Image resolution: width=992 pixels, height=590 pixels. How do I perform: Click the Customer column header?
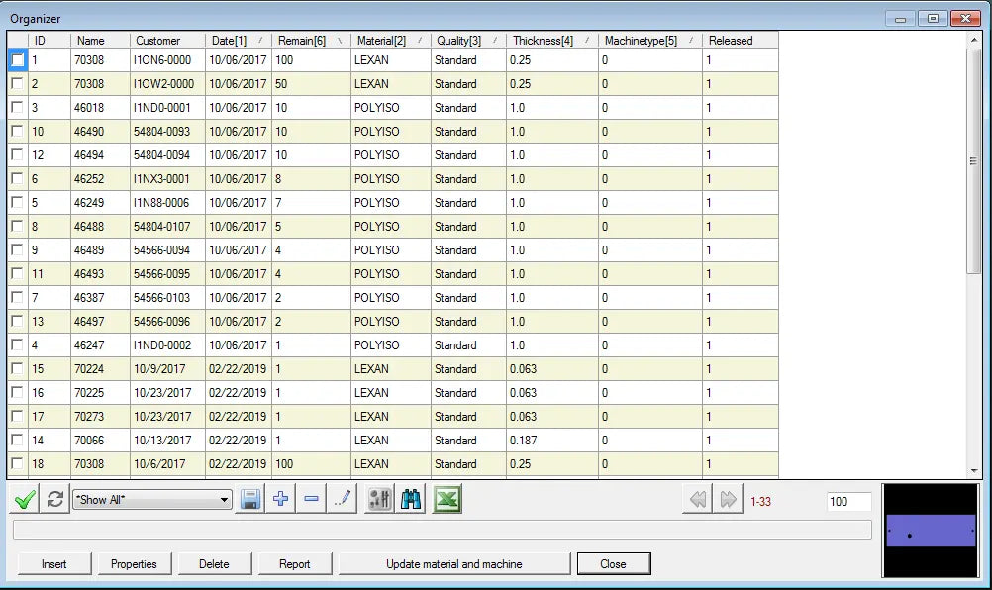coord(166,41)
